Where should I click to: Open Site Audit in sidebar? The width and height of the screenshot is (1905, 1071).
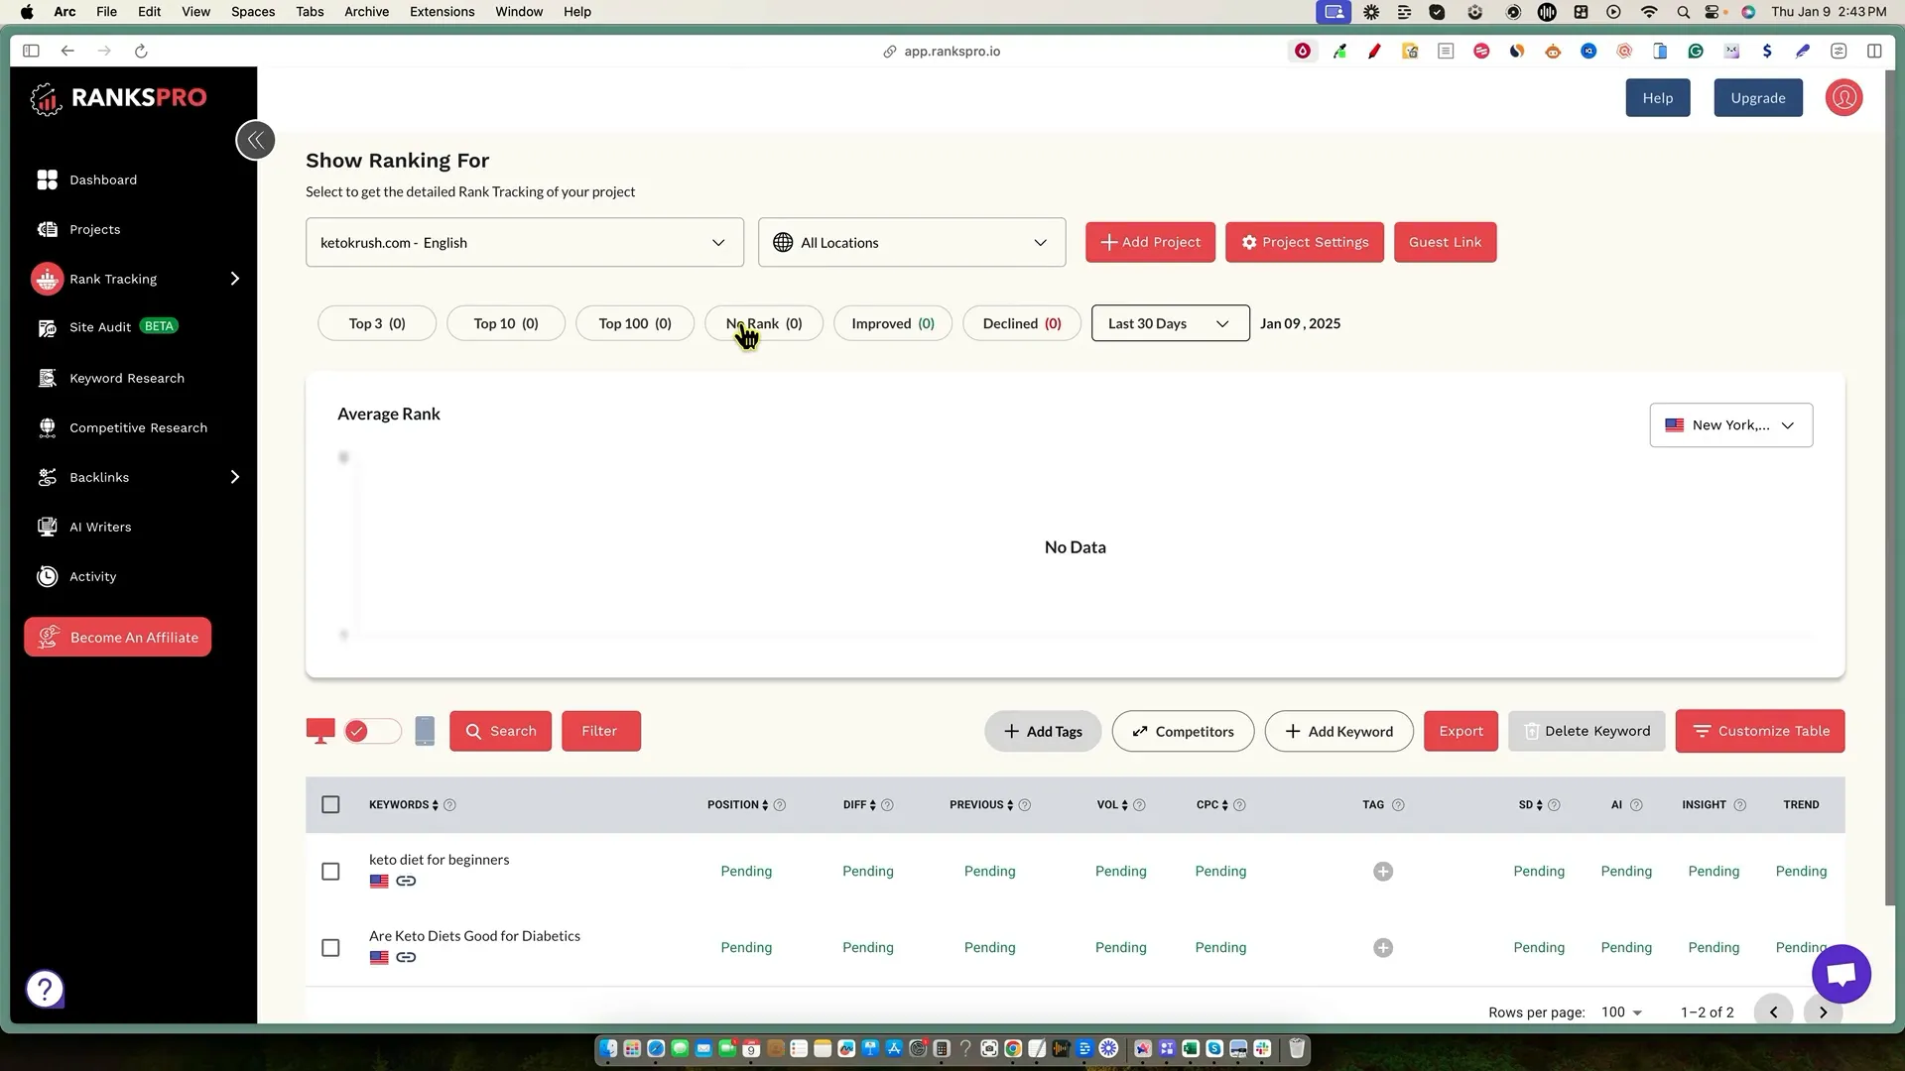pos(100,327)
